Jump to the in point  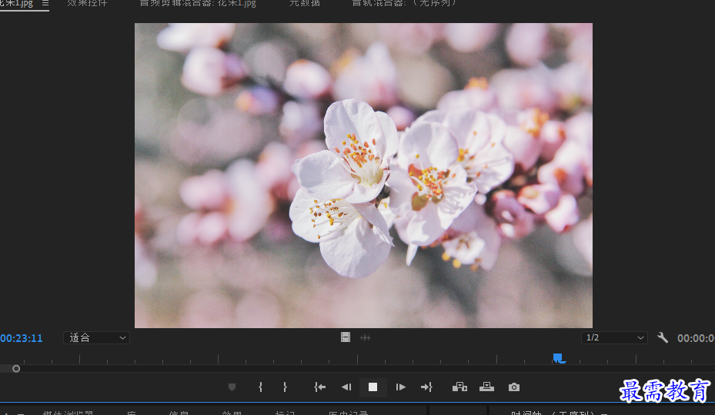319,387
